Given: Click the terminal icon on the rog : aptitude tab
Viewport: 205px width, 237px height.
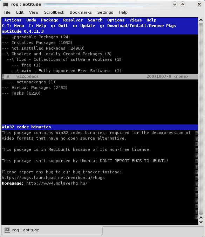Looking at the screenshot, I should (7, 230).
